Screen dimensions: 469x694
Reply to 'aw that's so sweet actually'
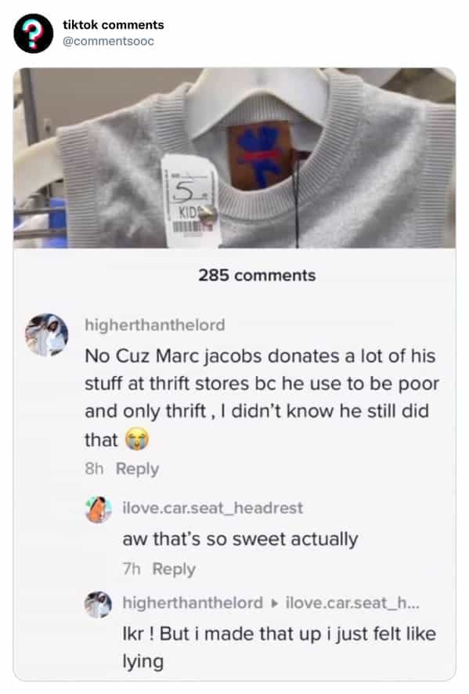point(174,569)
